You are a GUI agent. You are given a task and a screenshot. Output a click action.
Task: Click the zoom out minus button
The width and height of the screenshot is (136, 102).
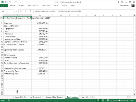click(x=112, y=100)
